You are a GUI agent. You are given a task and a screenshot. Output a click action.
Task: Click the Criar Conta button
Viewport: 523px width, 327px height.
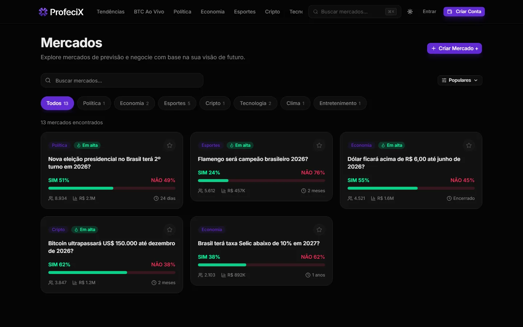click(x=464, y=12)
